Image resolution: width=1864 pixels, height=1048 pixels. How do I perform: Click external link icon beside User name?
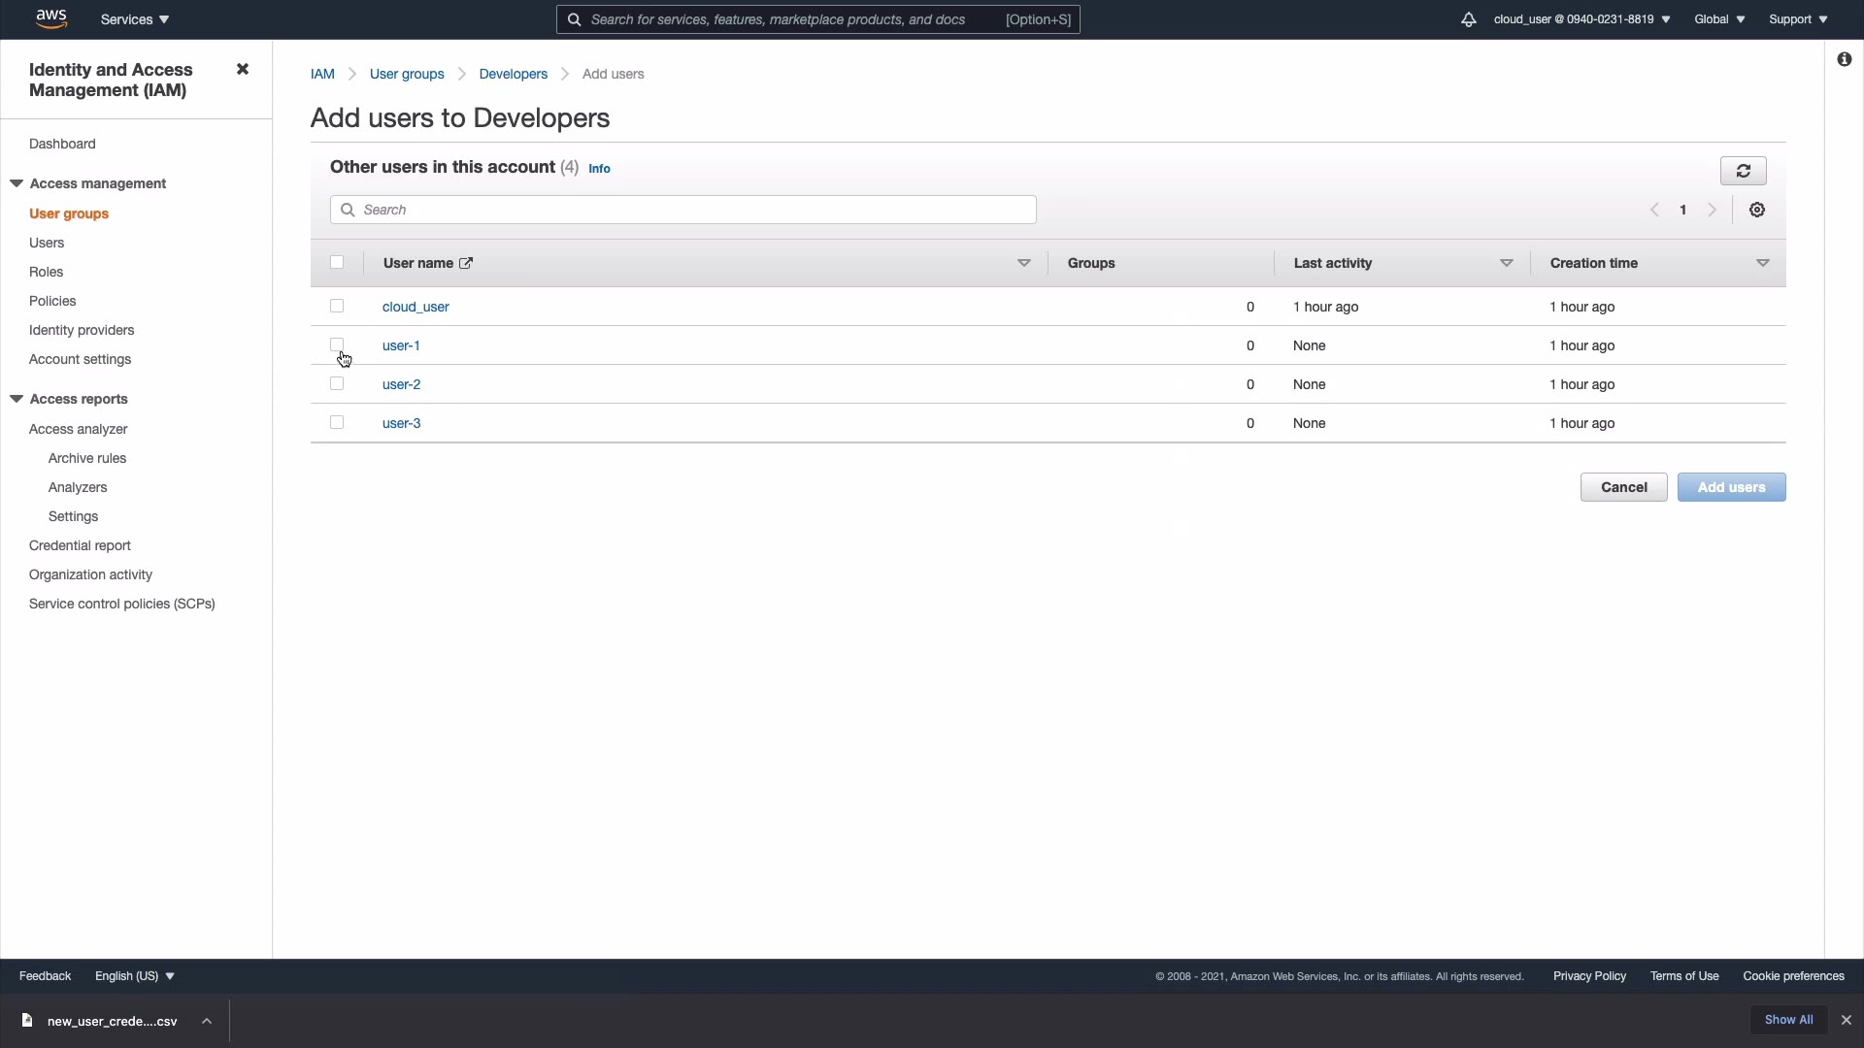click(466, 263)
